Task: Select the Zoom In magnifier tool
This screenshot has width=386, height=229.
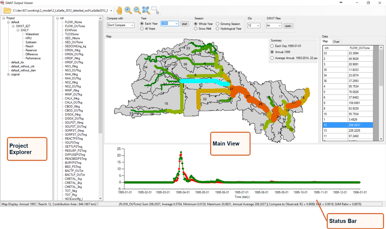Action: click(128, 10)
